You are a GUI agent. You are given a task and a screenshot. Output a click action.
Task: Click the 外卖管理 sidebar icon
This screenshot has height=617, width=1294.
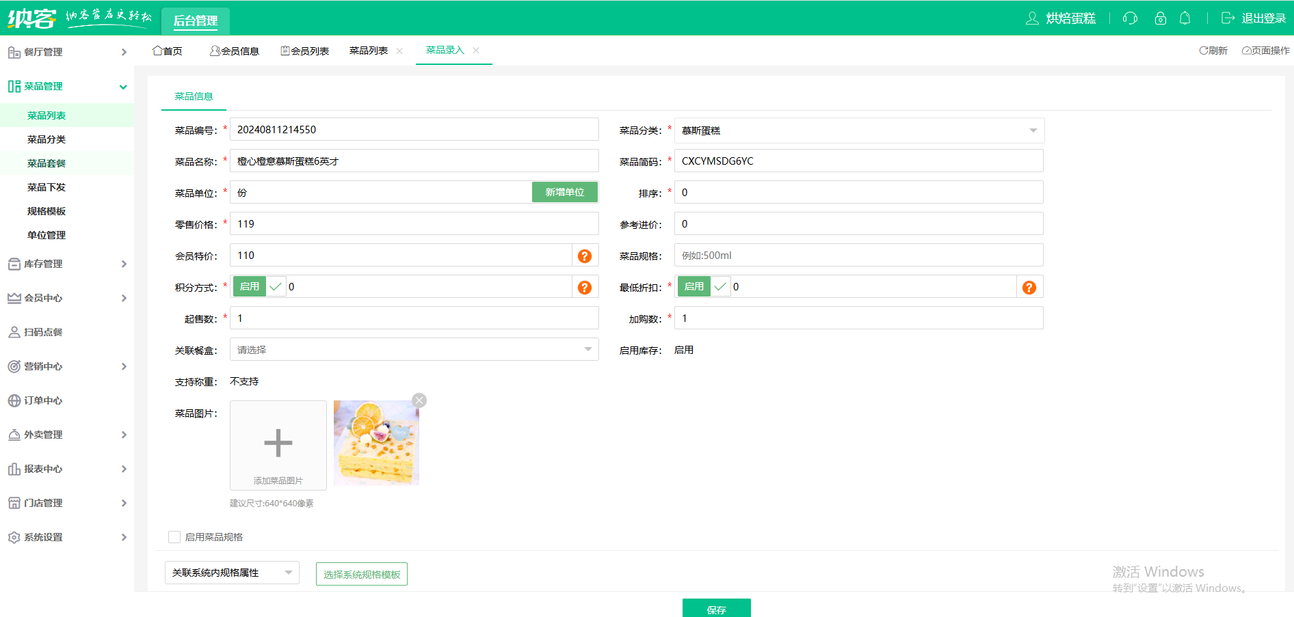tap(14, 435)
